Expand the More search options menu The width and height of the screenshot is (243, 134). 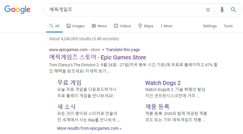(167, 26)
